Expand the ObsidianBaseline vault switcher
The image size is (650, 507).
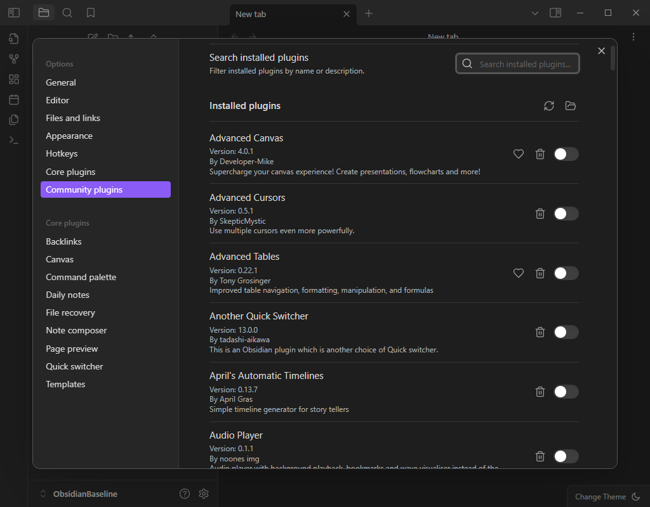tap(77, 493)
